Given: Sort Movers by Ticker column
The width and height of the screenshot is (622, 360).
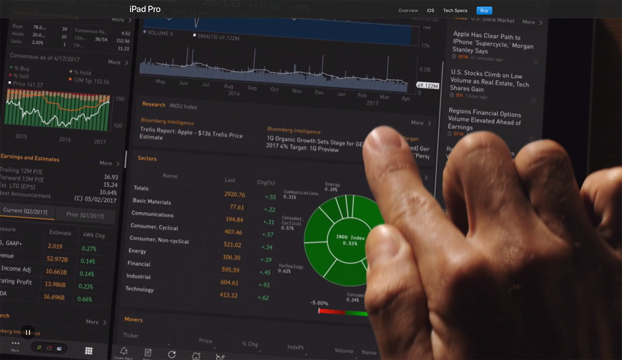Looking at the screenshot, I should pos(131,335).
